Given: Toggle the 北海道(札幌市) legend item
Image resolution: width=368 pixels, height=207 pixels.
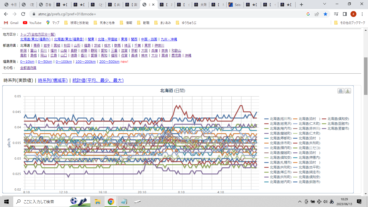Looking at the screenshot, I should click(278, 163).
